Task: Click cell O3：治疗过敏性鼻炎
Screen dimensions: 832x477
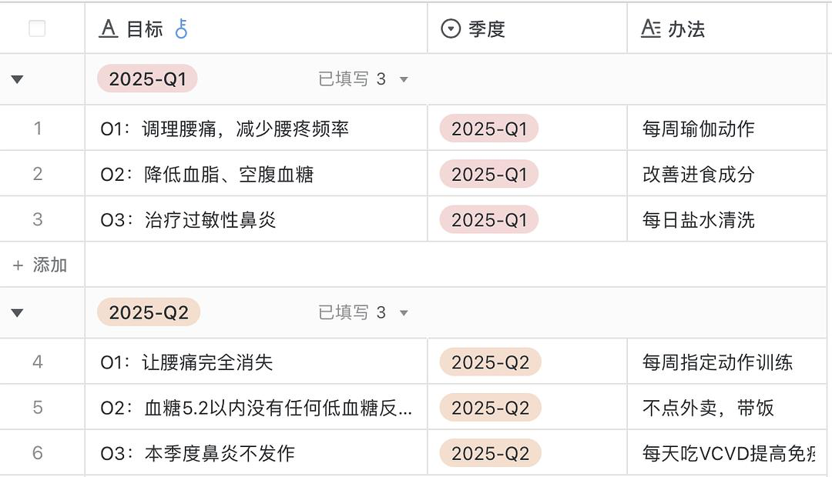Action: coord(257,219)
